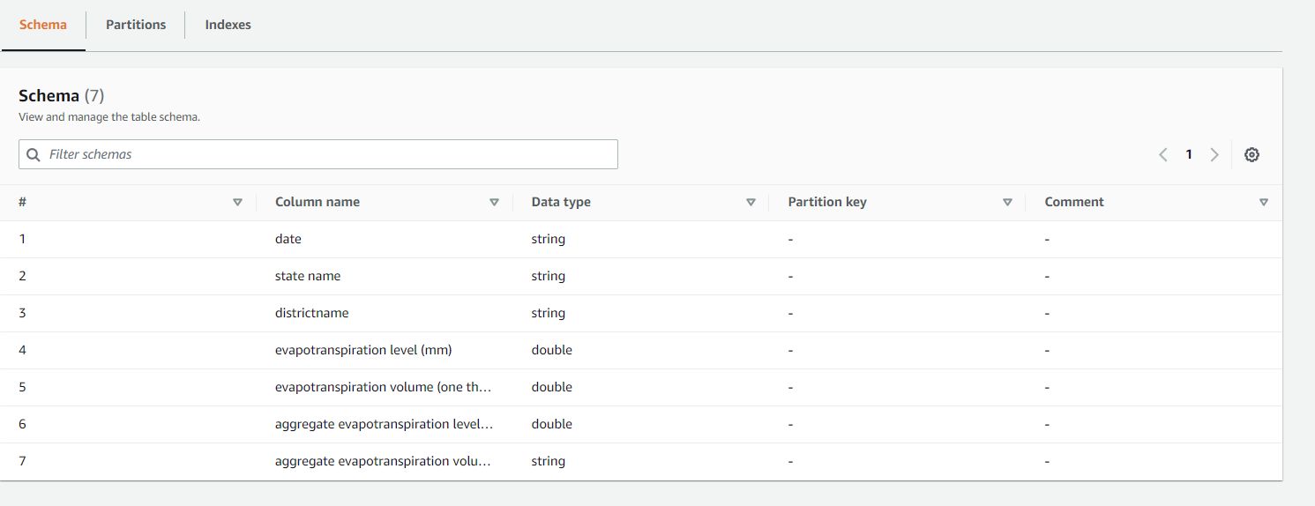
Task: Open the Partitions tab
Action: [x=136, y=25]
